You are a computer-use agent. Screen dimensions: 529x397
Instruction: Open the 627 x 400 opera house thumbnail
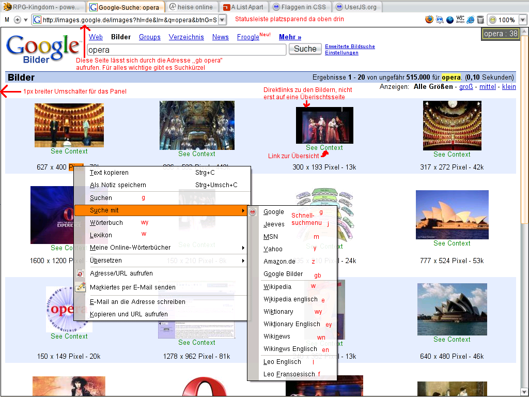pyautogui.click(x=69, y=125)
